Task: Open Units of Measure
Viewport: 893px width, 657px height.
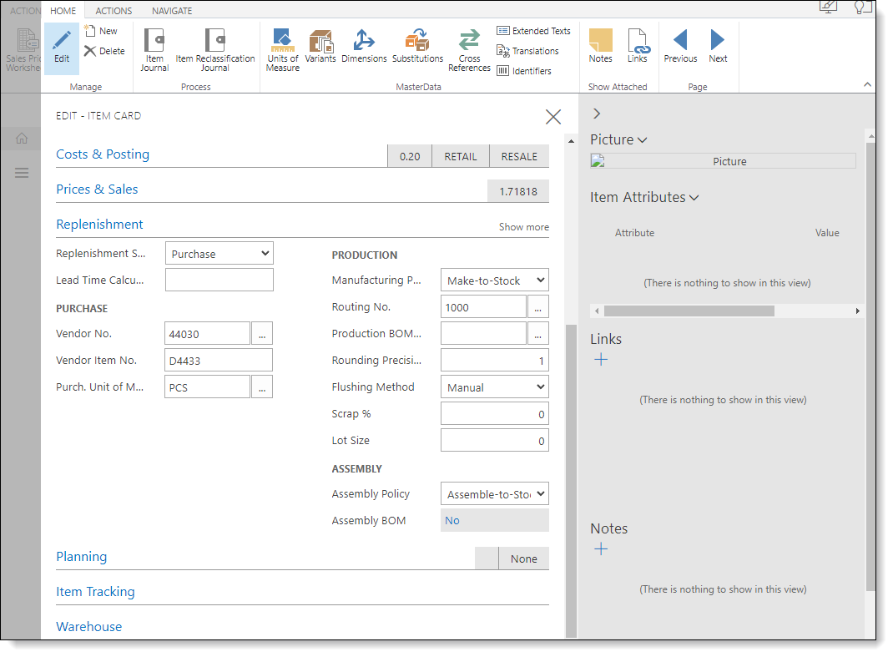Action: (x=282, y=50)
